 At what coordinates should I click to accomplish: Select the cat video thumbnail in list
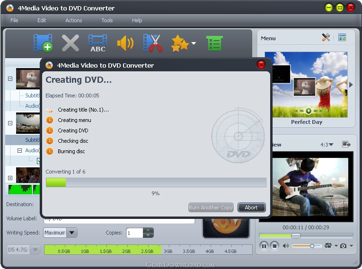(28, 78)
